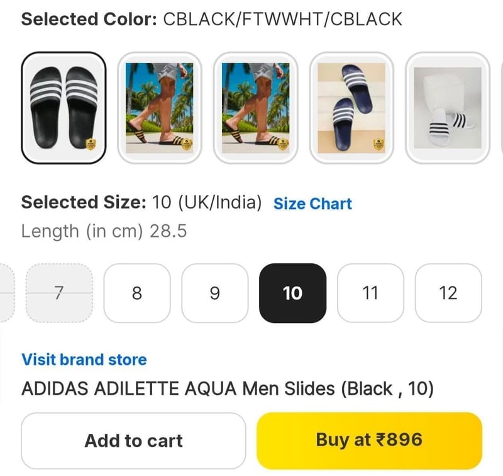
Task: Add the slides to cart
Action: [x=133, y=441]
